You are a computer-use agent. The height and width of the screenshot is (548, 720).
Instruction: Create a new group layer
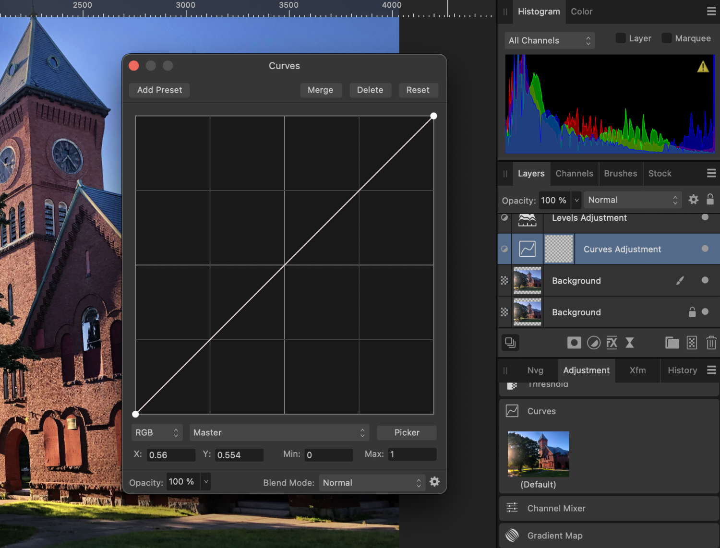(672, 343)
